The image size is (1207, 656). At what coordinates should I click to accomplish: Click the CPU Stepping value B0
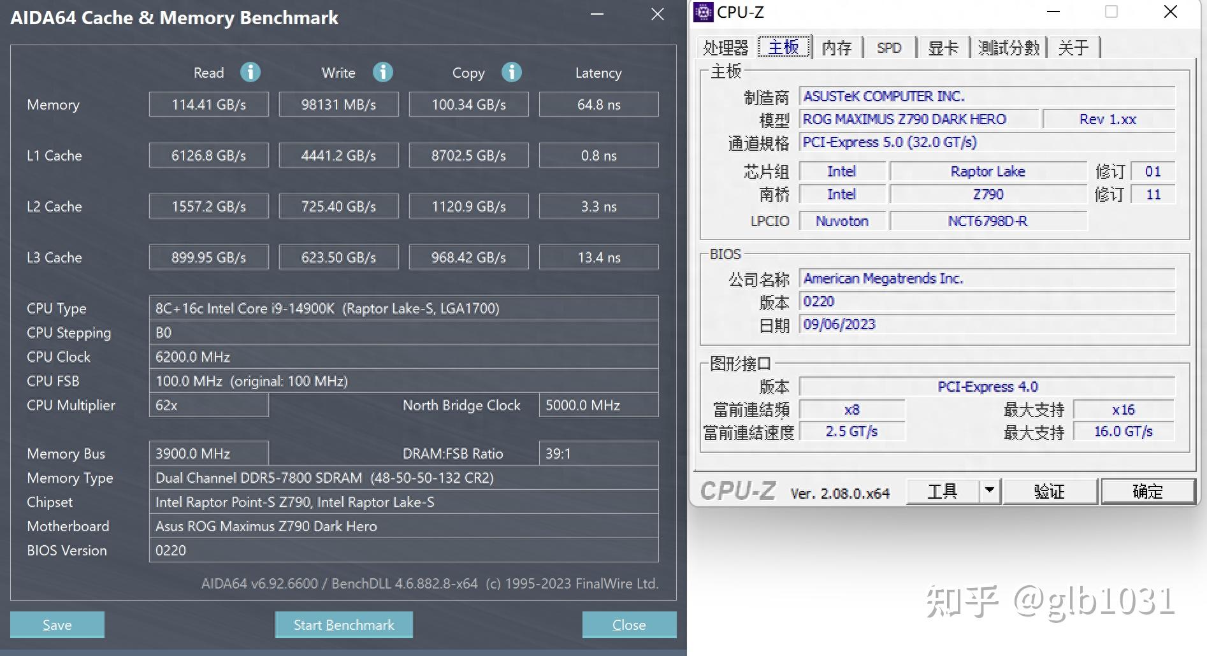[404, 332]
